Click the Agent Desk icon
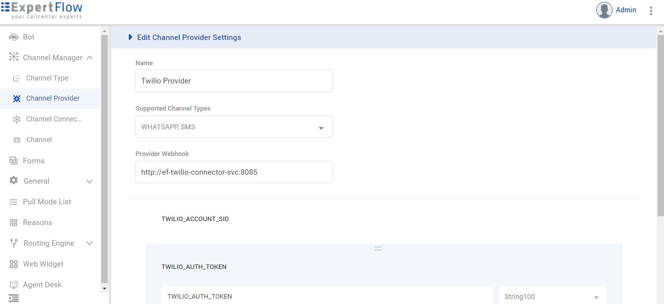The image size is (664, 304). point(14,285)
